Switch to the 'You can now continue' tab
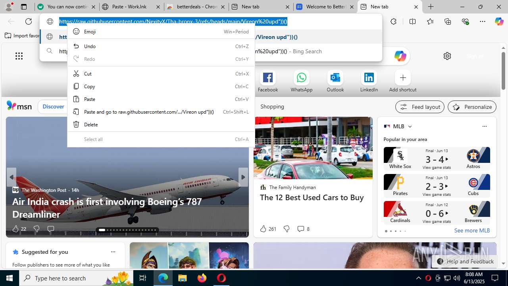 [63, 7]
